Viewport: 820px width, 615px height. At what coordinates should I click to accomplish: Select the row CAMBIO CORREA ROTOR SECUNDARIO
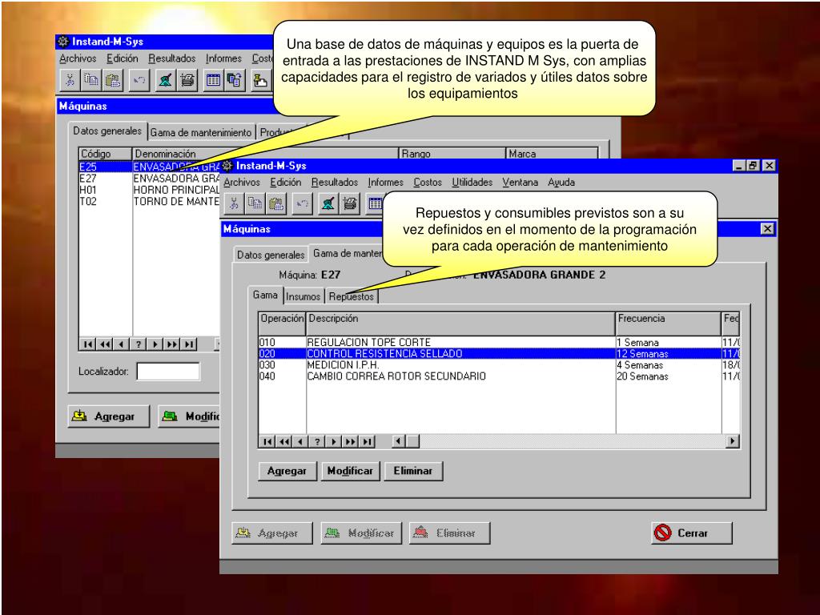[499, 376]
